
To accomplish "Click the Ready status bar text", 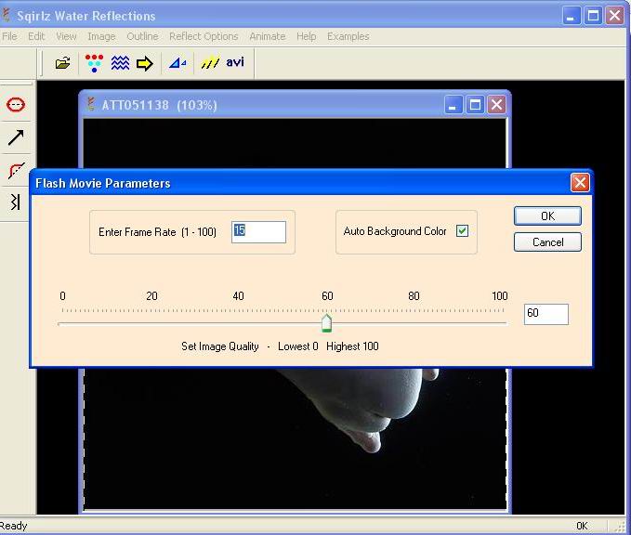I will click(x=14, y=526).
